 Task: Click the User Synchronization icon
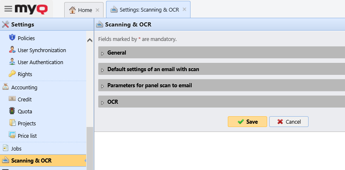click(x=12, y=50)
